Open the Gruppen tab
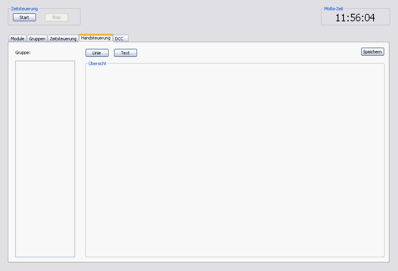 (37, 39)
